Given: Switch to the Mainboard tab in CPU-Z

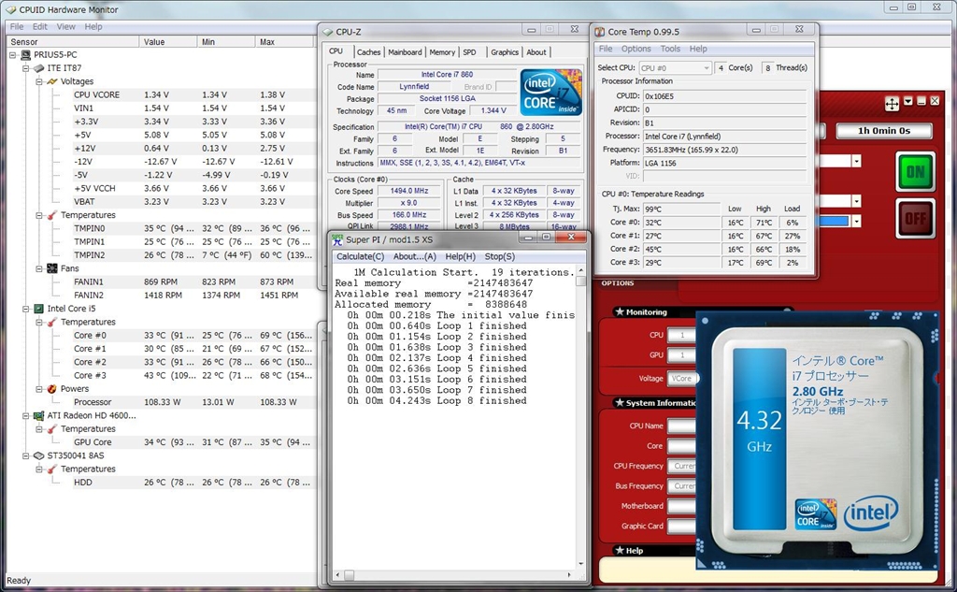Looking at the screenshot, I should tap(405, 52).
